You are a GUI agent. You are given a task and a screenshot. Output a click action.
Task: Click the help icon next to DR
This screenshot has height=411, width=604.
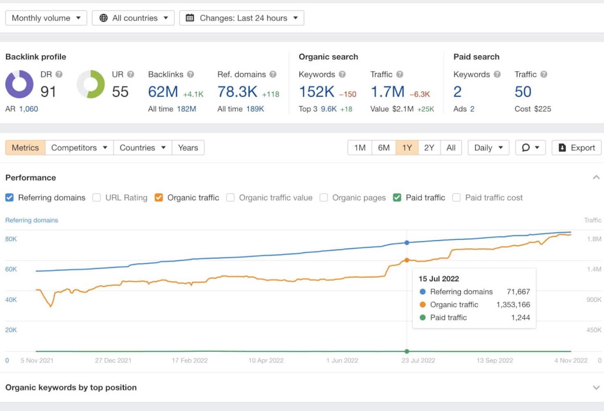pos(59,74)
